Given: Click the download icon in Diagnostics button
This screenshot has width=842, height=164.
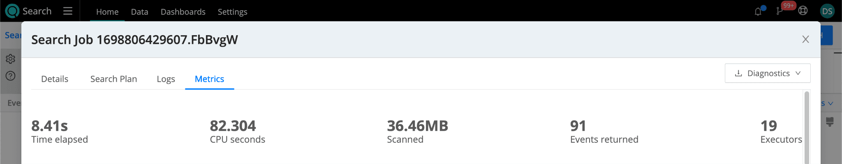Looking at the screenshot, I should (738, 73).
